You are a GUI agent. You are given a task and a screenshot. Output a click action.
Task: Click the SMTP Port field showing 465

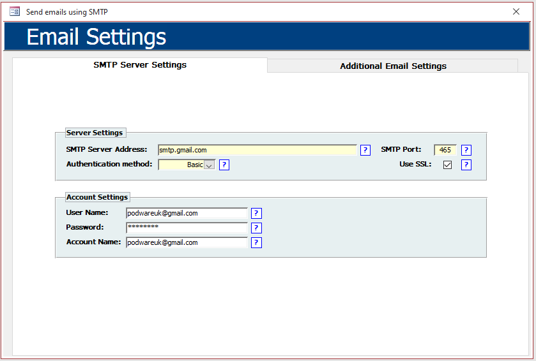[445, 151]
